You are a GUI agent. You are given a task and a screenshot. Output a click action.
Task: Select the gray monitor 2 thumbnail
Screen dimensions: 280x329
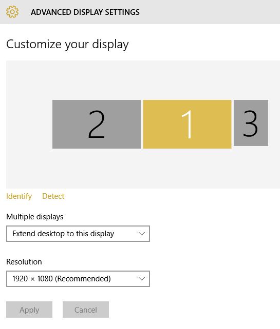click(x=97, y=124)
